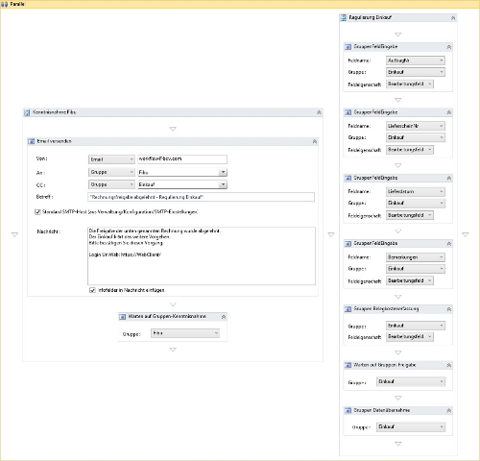Open Gruppe dropdown in Warten auf Gruppen Freigabe
The width and height of the screenshot is (480, 461).
(x=411, y=381)
